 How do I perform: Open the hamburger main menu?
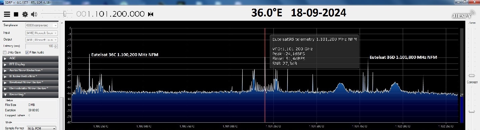click(x=7, y=14)
